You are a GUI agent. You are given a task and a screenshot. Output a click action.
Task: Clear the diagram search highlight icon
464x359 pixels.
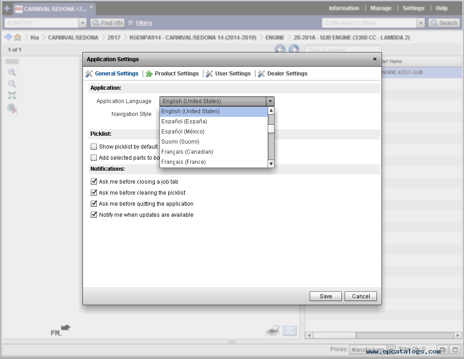(12, 109)
